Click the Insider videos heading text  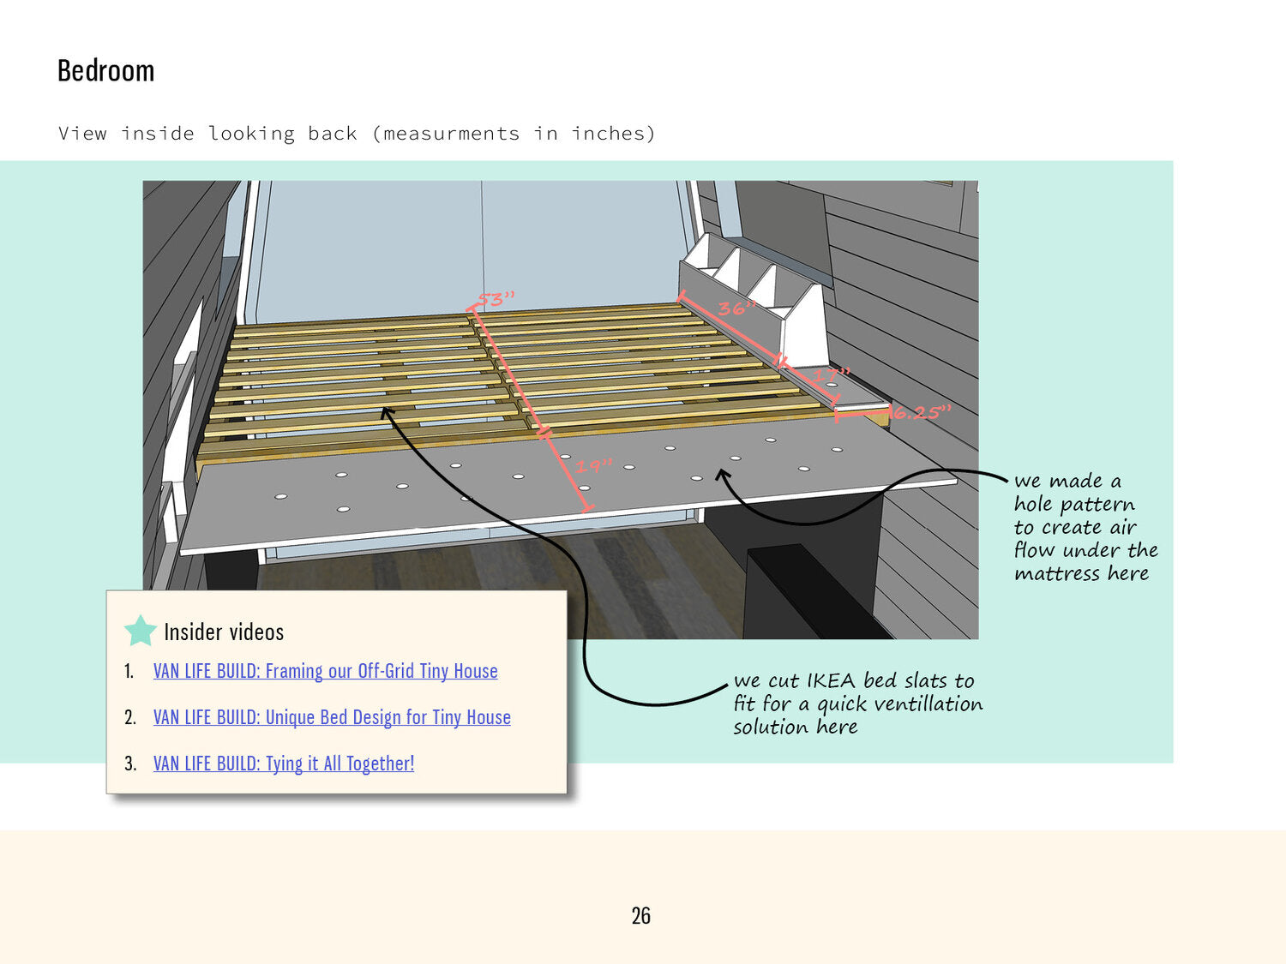(x=223, y=632)
